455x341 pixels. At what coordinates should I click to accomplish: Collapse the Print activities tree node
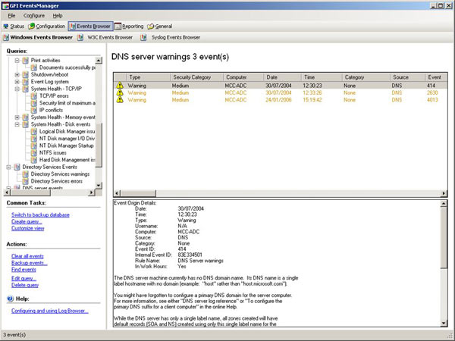click(17, 61)
